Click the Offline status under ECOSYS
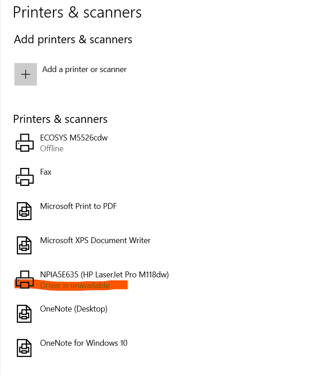Image resolution: width=309 pixels, height=375 pixels. pyautogui.click(x=52, y=149)
